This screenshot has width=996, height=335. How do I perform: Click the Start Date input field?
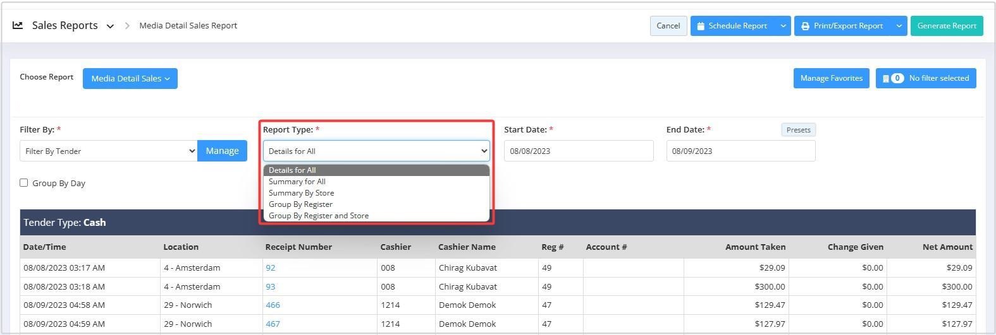tap(578, 151)
